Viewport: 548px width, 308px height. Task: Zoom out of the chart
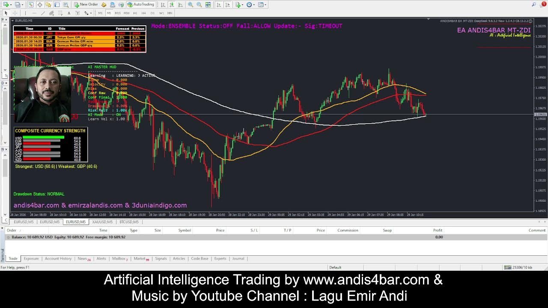click(x=199, y=5)
